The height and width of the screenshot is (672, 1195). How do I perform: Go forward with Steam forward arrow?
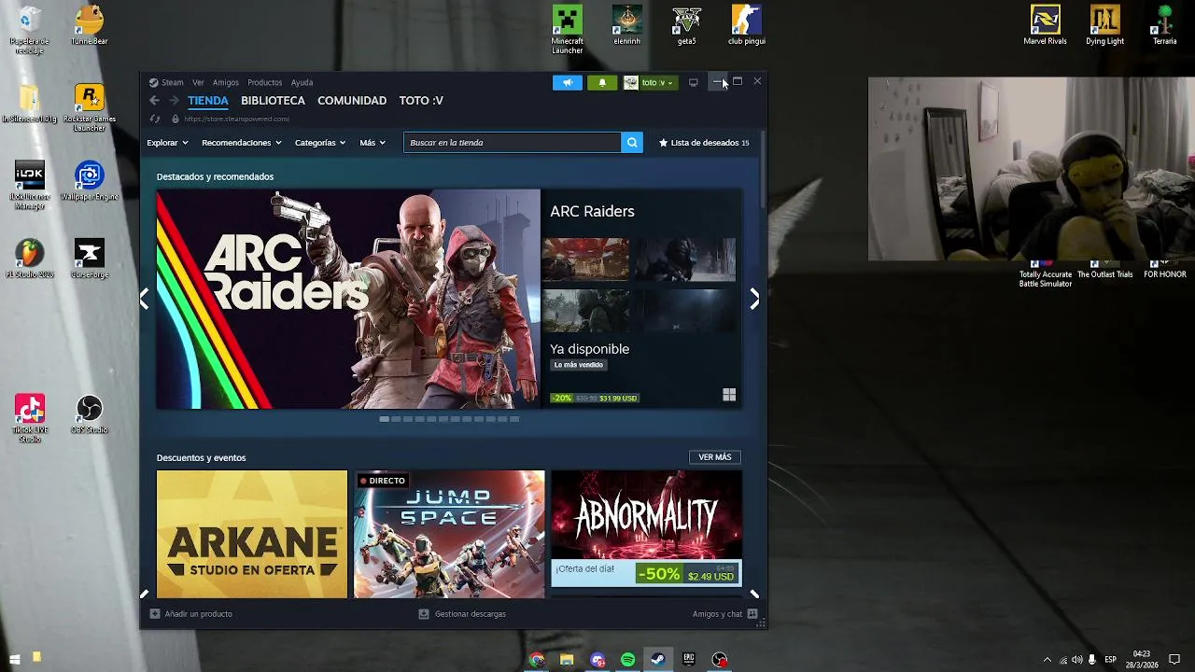174,101
